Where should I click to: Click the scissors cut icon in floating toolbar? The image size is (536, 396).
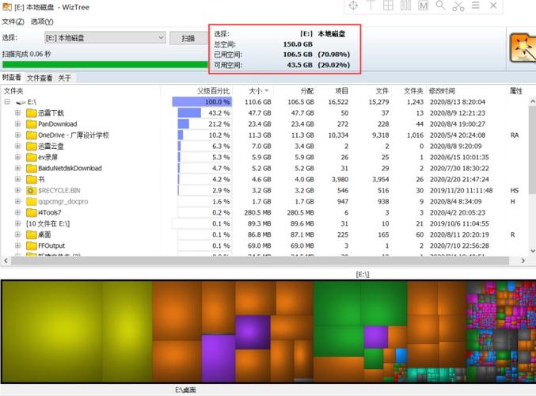pos(458,6)
